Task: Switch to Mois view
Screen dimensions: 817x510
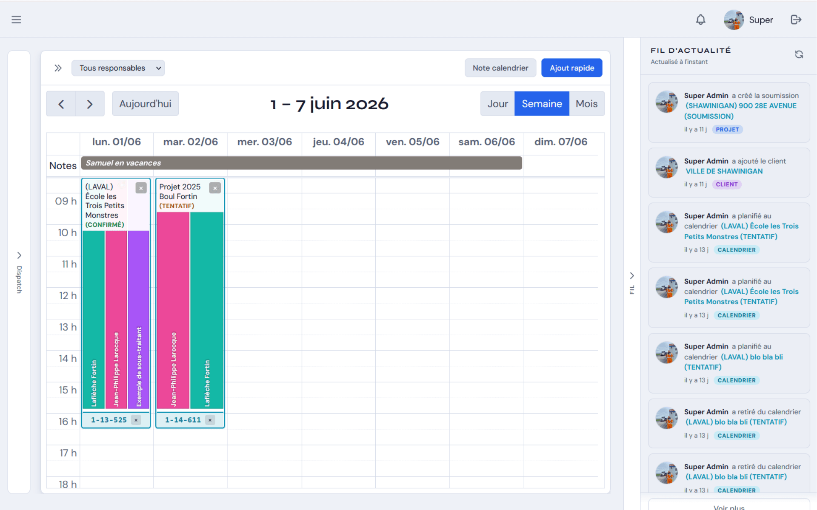Action: 586,104
